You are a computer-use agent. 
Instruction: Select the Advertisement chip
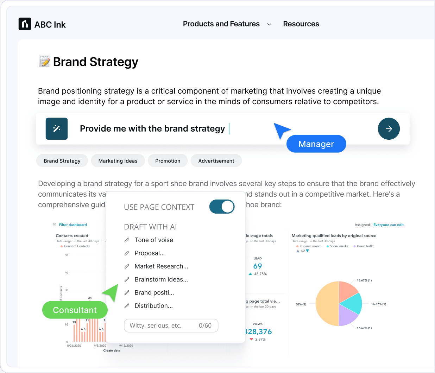pyautogui.click(x=216, y=161)
